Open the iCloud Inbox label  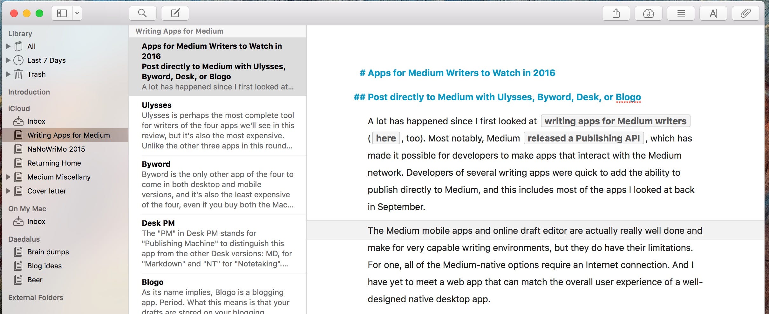(x=36, y=121)
